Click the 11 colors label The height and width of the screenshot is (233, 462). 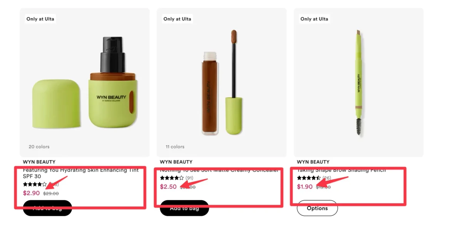(x=175, y=147)
